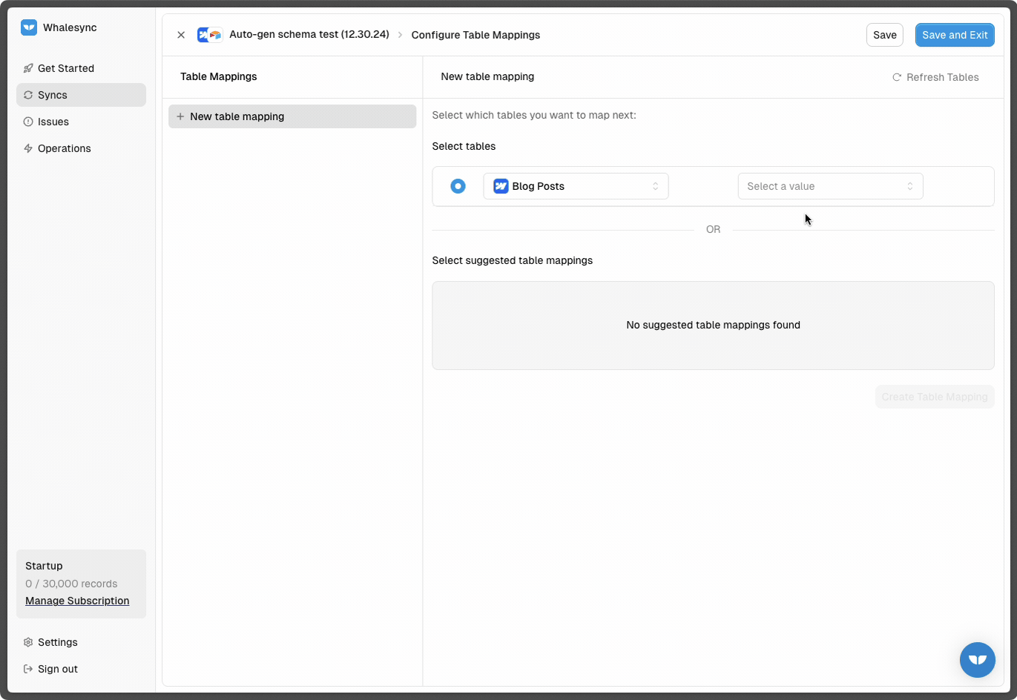Click Auto-gen schema test breadcrumb
The height and width of the screenshot is (700, 1017).
click(309, 34)
